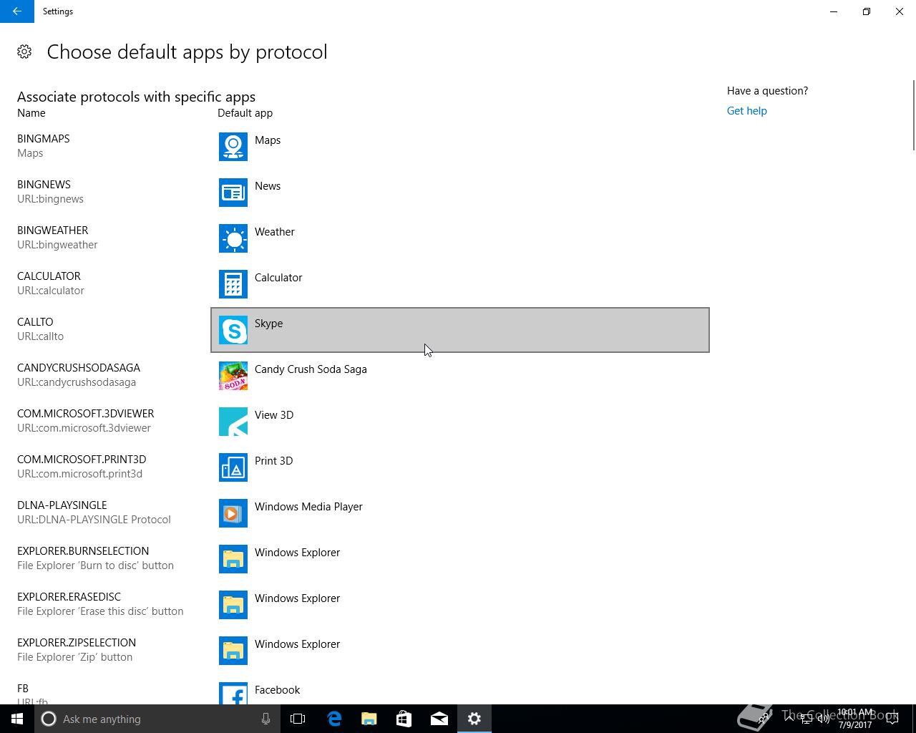Click the 'URL:callto' description text
916x733 pixels.
(40, 336)
